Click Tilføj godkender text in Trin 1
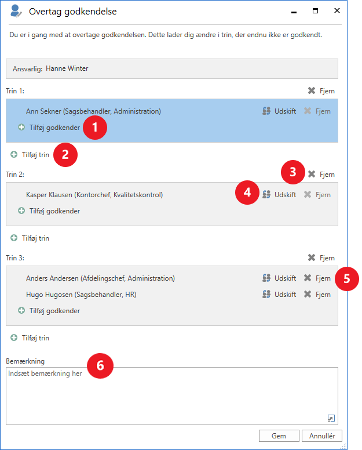Screen dimensions: 362x450 tap(54, 128)
